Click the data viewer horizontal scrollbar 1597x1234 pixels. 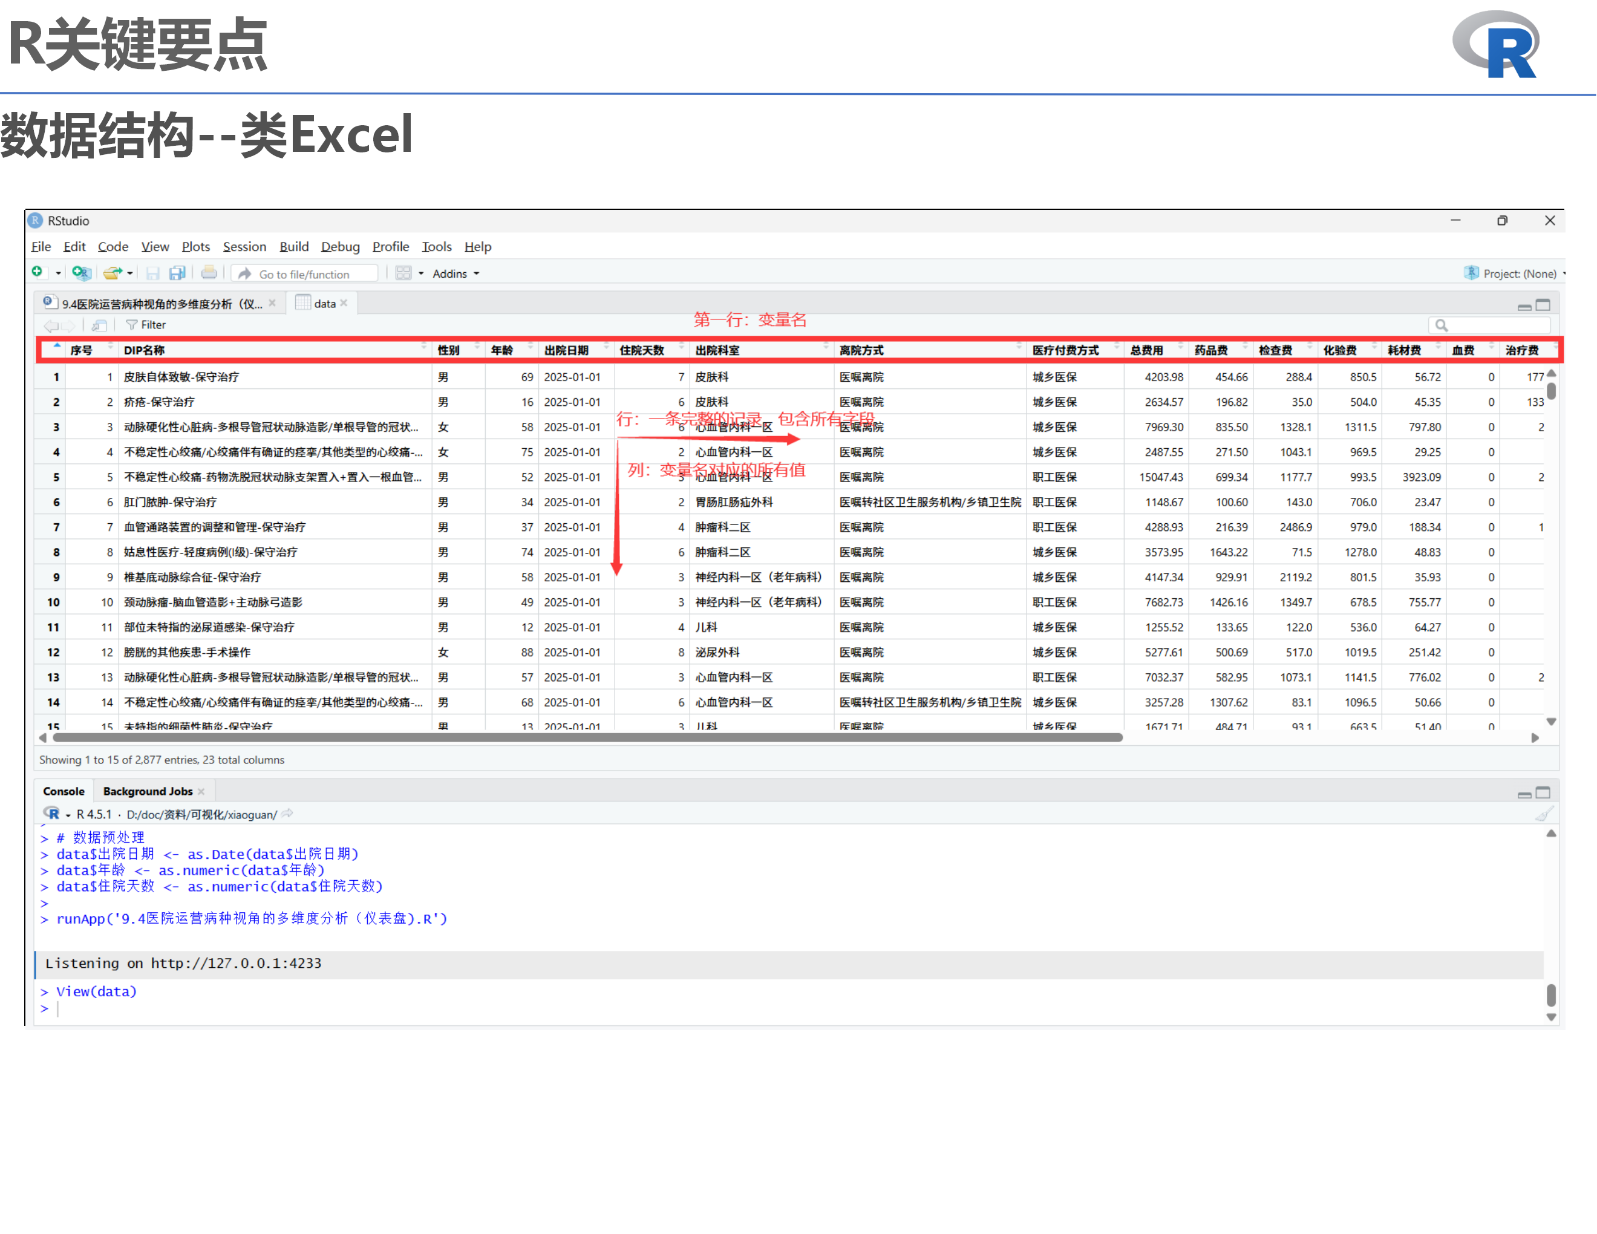pos(587,737)
